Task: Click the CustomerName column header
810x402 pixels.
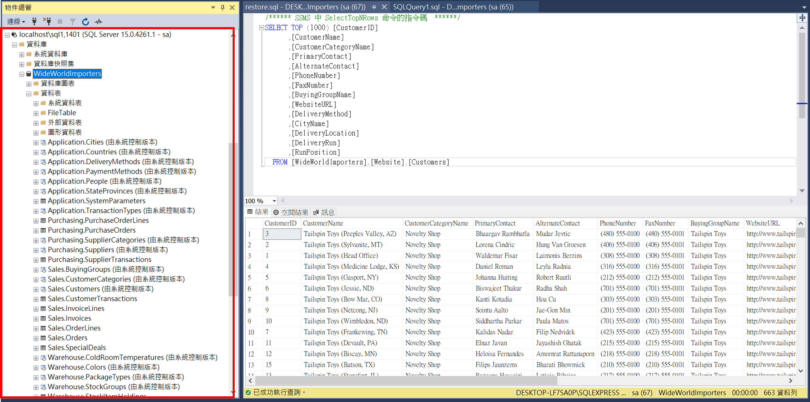Action: pos(323,223)
